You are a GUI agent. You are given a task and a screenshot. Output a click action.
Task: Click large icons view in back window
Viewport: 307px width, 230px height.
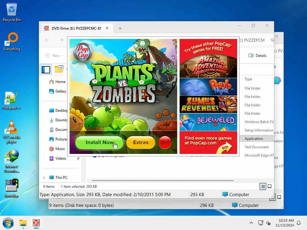[x=279, y=197]
